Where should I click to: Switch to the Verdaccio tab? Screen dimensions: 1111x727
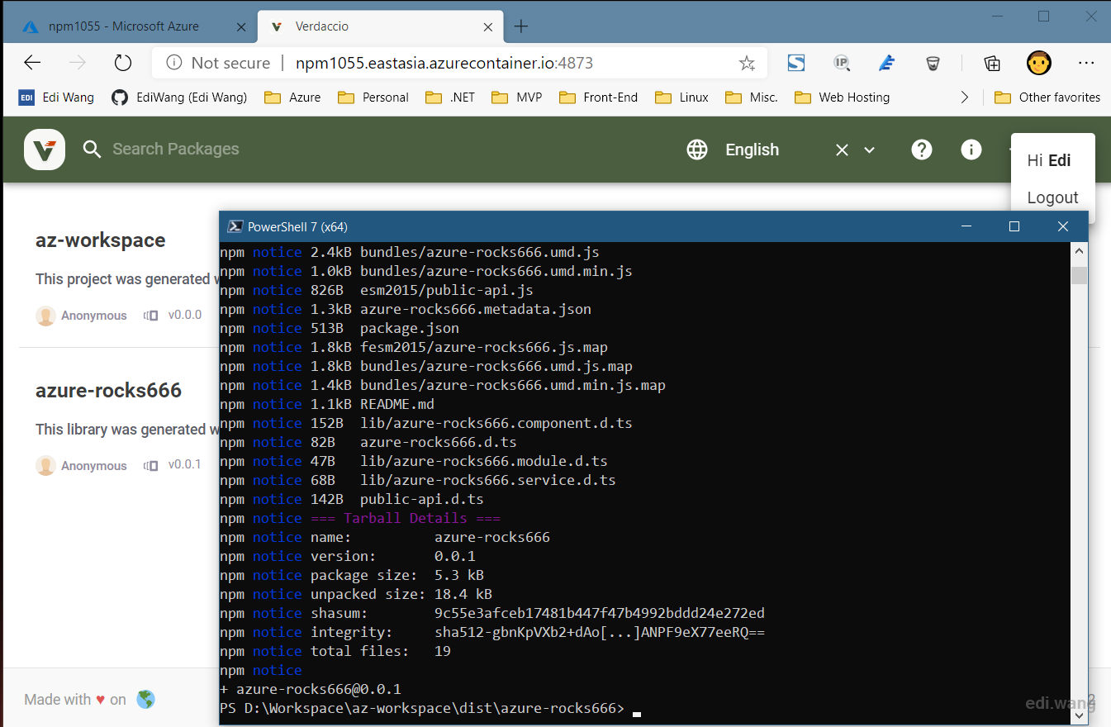pos(380,26)
